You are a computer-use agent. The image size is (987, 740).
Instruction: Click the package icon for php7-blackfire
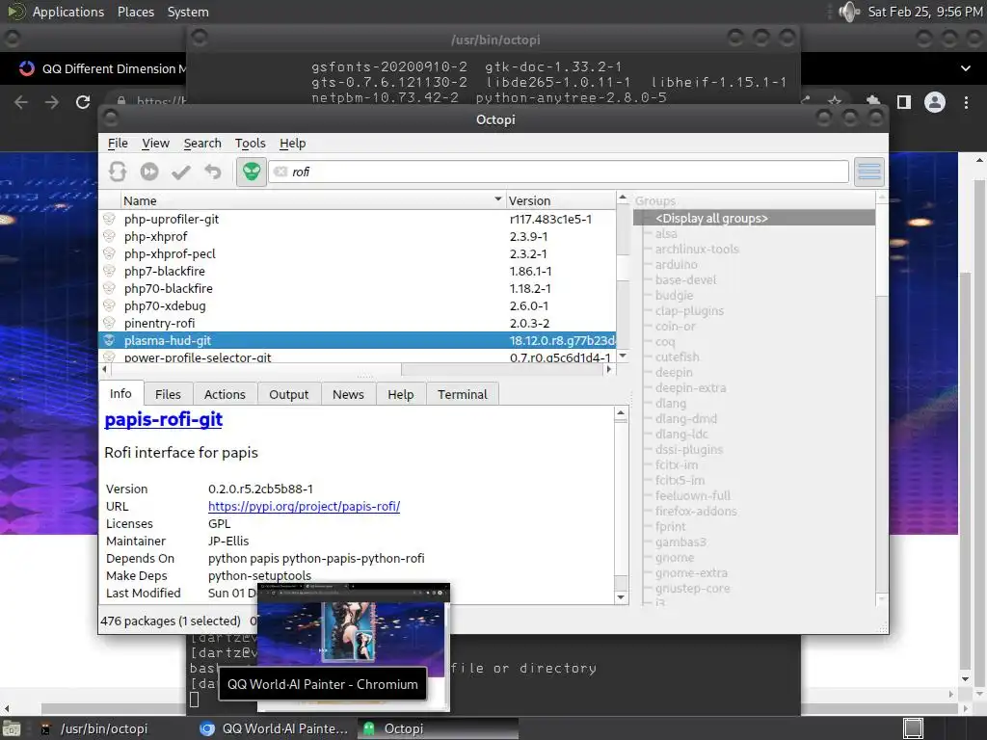coord(110,271)
